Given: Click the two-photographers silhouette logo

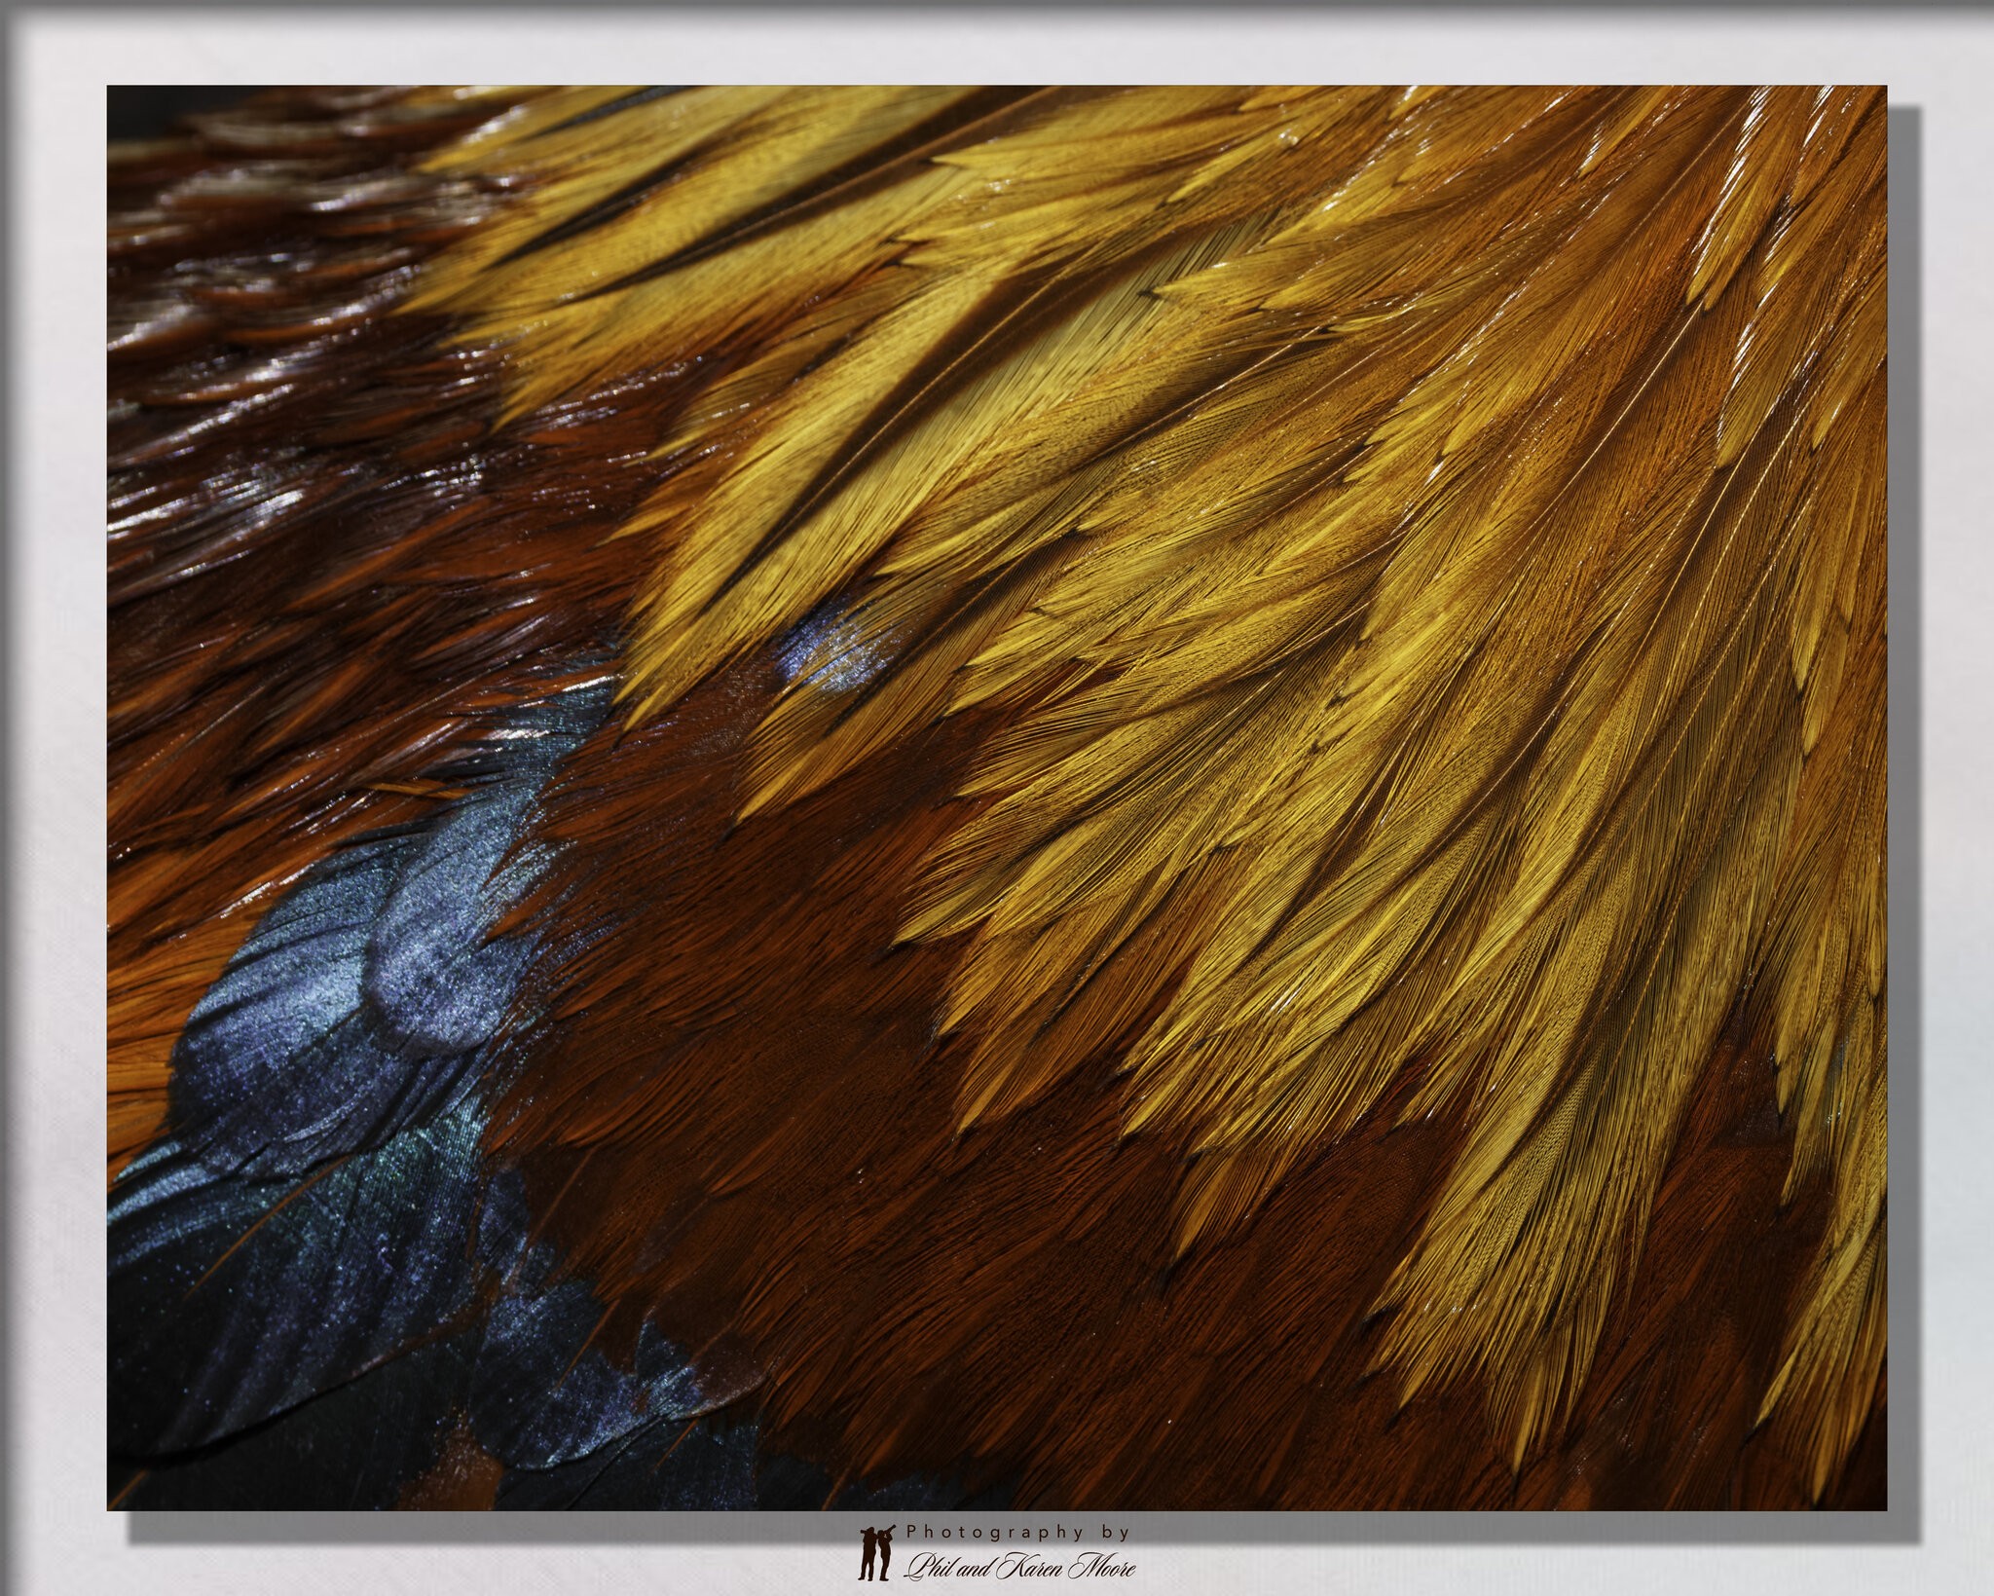Looking at the screenshot, I should (x=874, y=1552).
